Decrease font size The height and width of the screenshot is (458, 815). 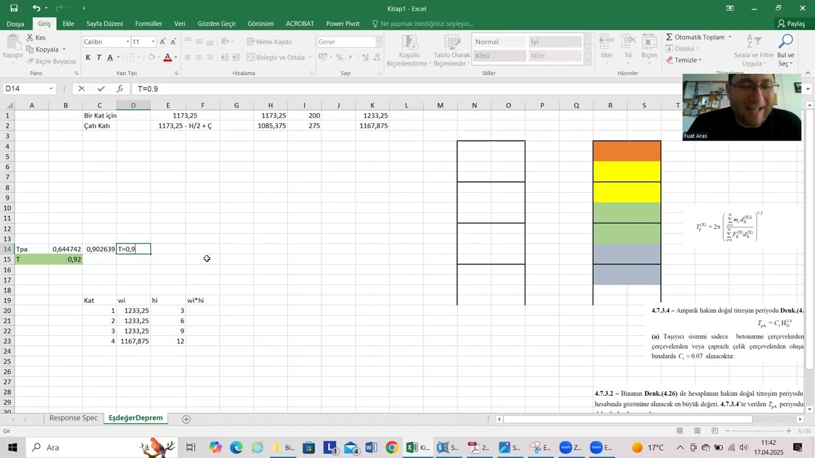tap(174, 42)
